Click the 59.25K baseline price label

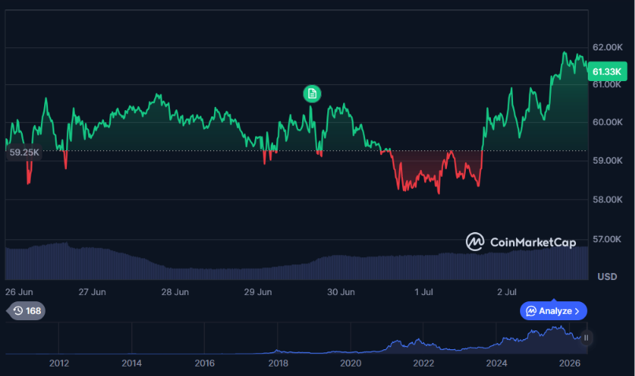pos(24,152)
